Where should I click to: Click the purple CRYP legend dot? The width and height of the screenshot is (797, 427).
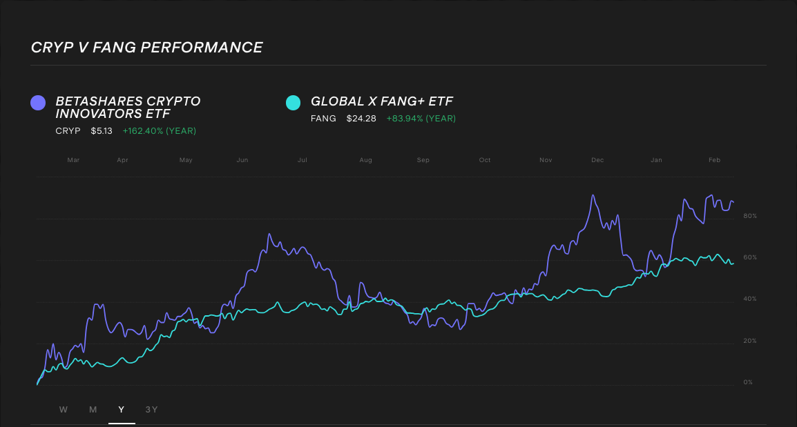pyautogui.click(x=37, y=102)
